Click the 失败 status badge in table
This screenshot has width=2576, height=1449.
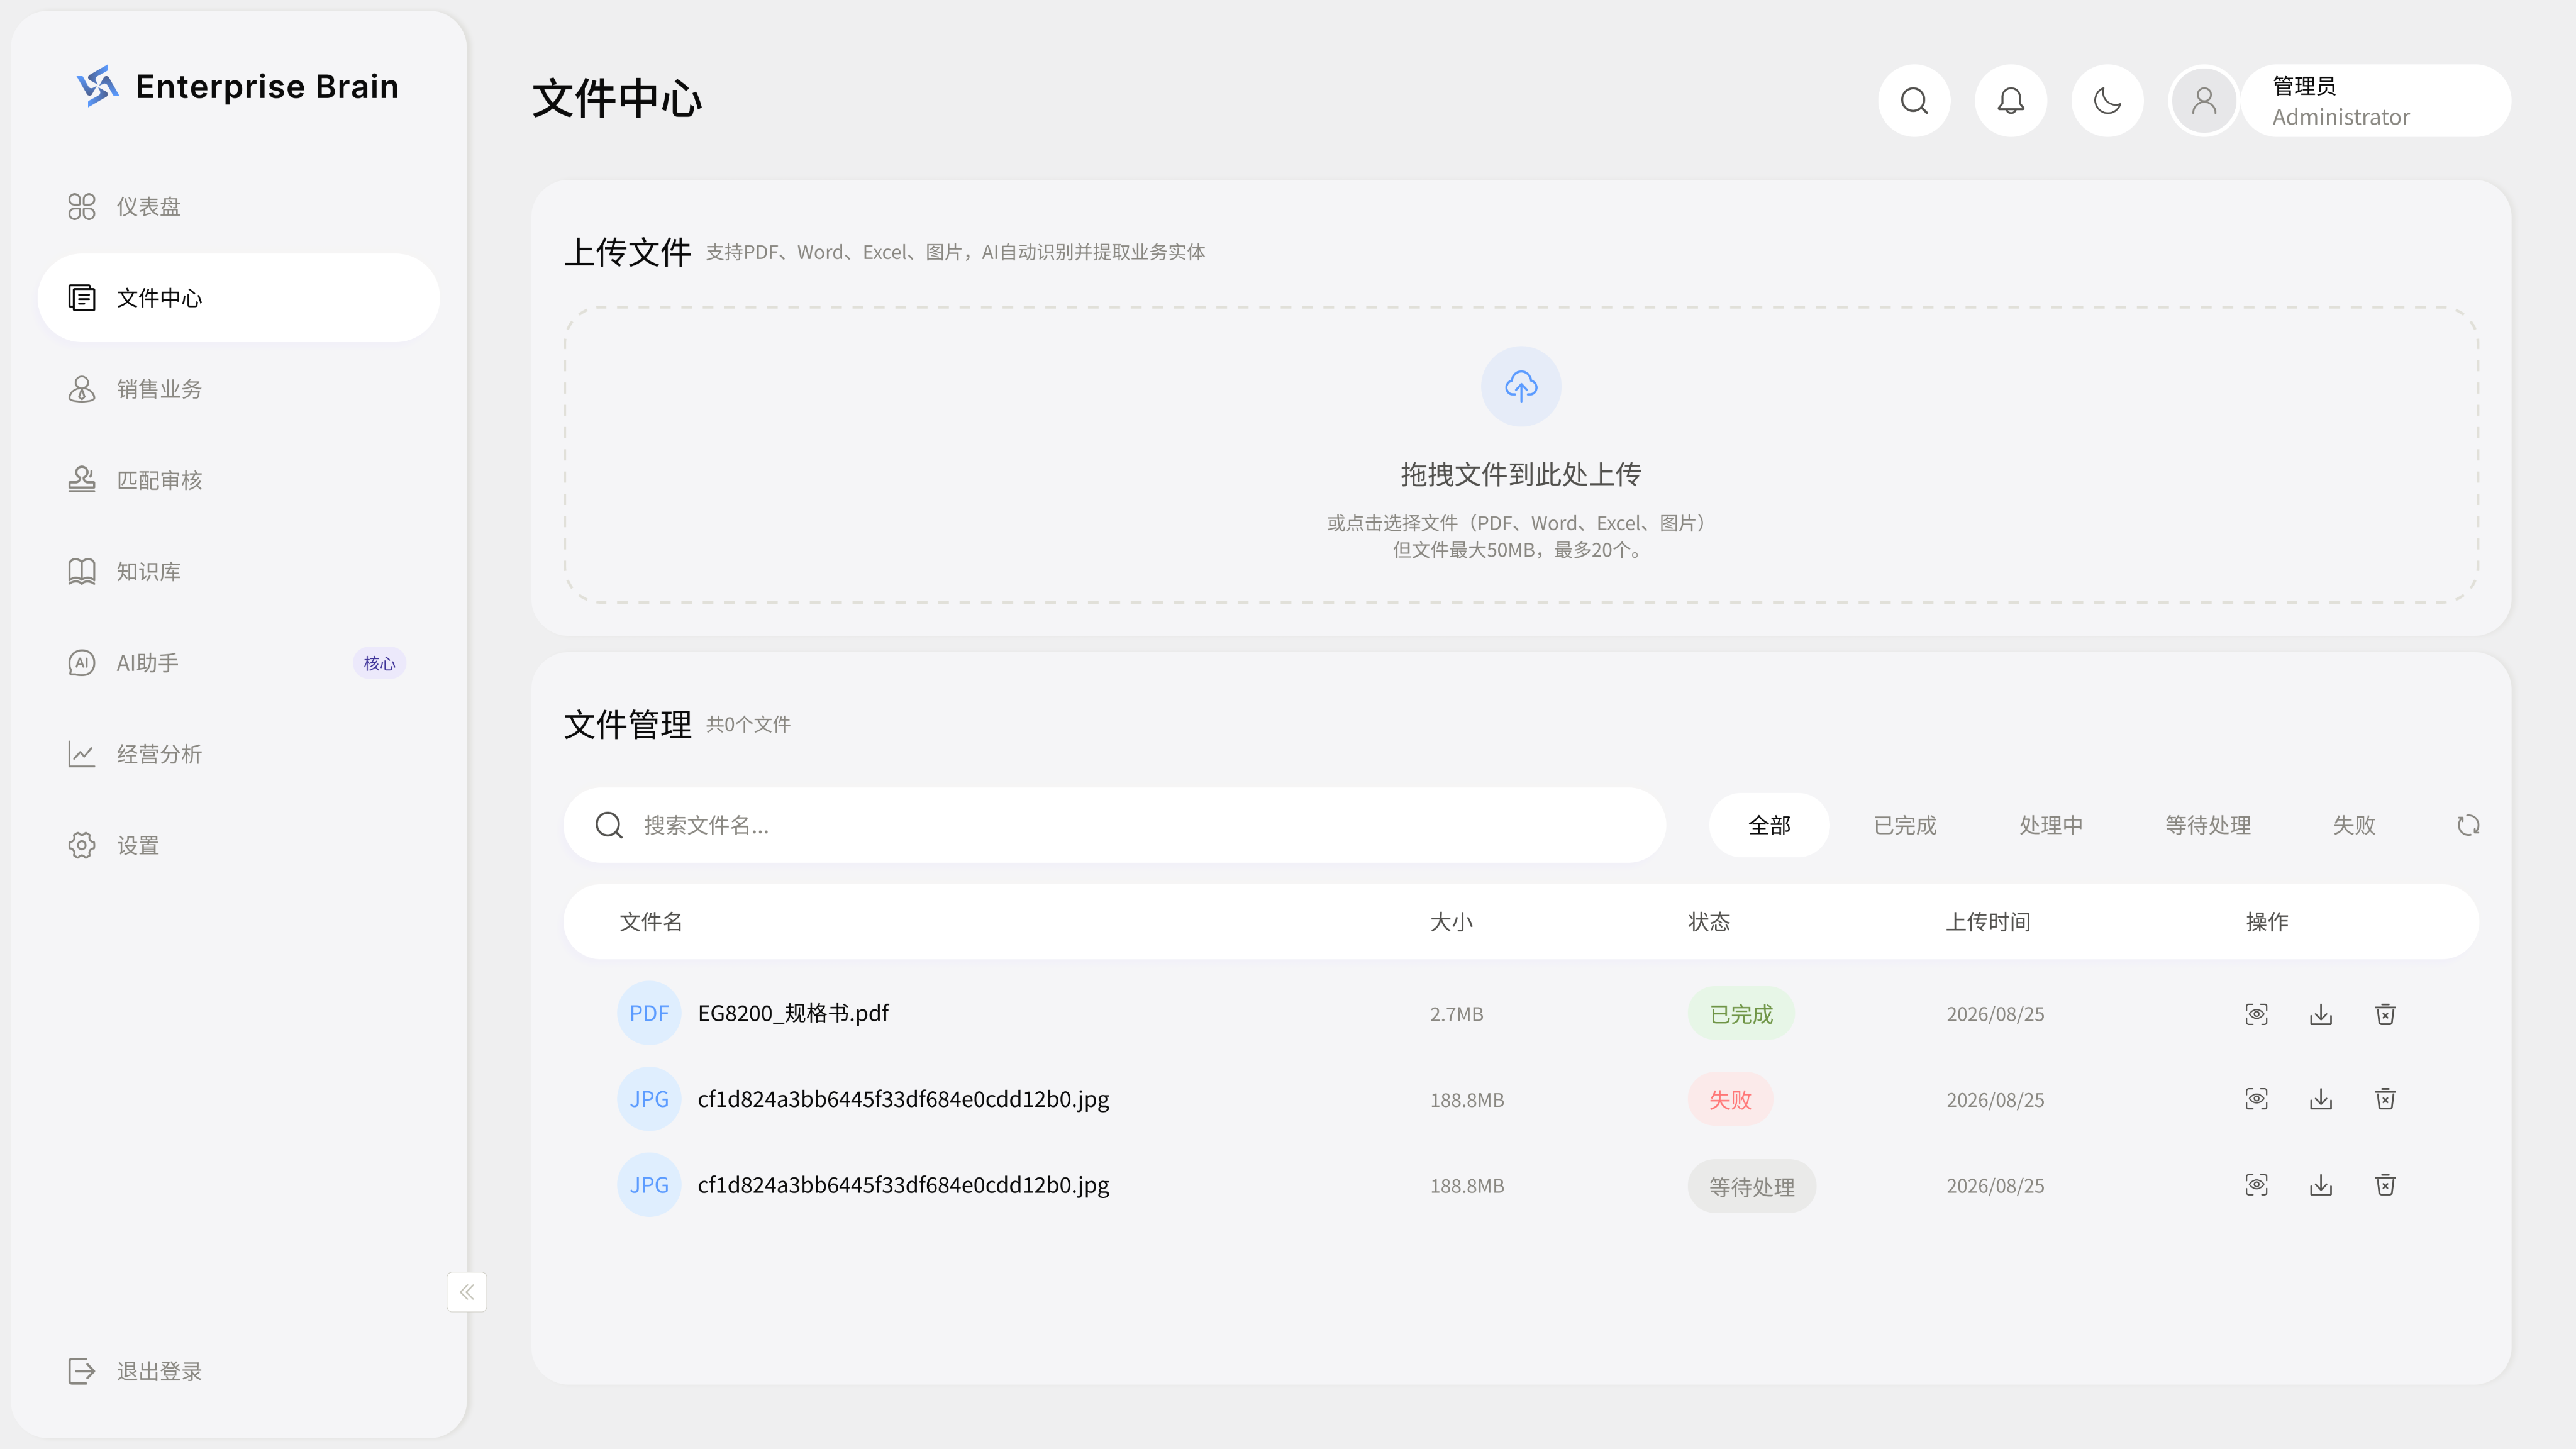pos(1730,1099)
